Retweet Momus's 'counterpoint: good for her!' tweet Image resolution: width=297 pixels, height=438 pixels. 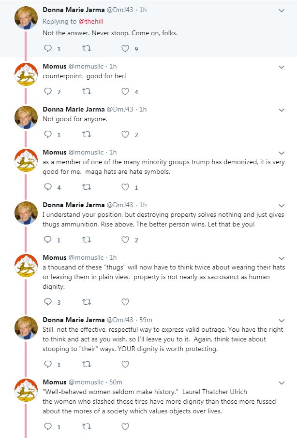pos(87,91)
